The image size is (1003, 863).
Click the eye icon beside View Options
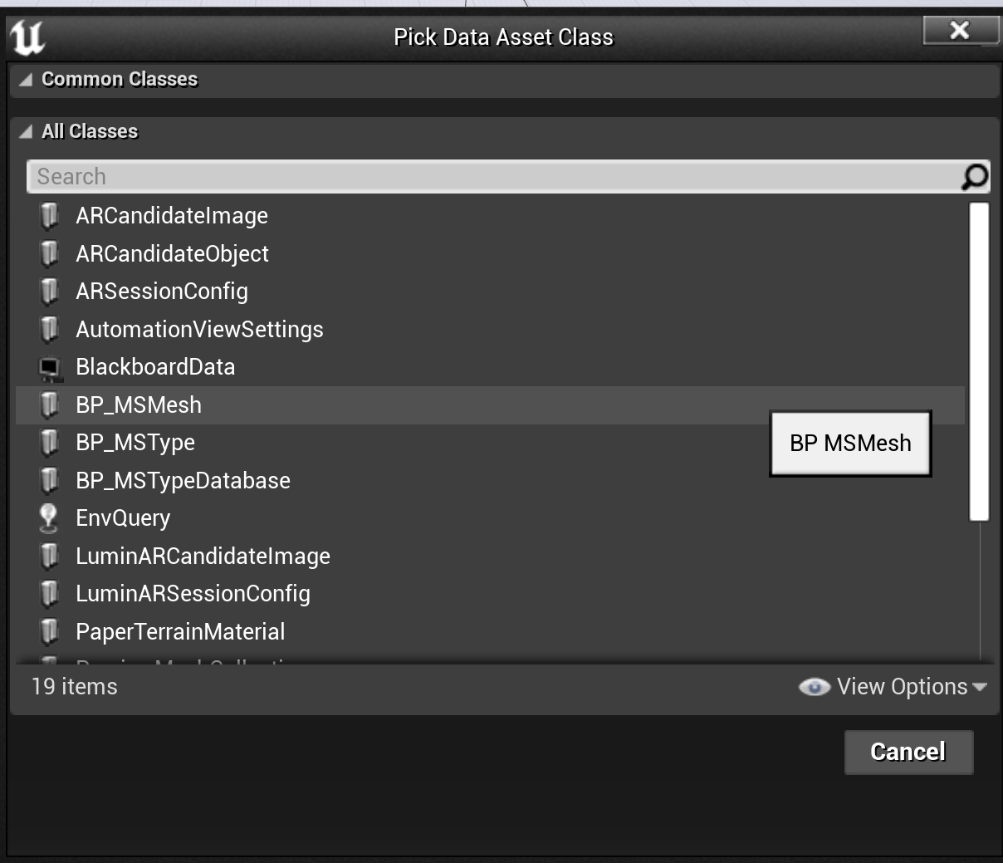814,687
